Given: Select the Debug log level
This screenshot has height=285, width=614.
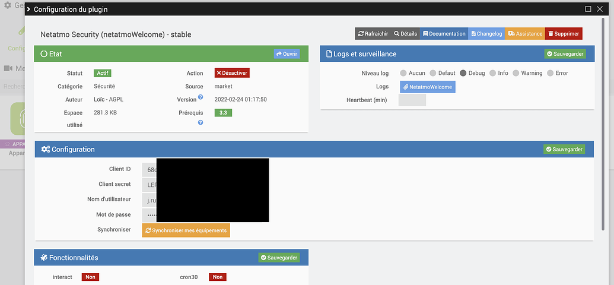Looking at the screenshot, I should tap(463, 73).
